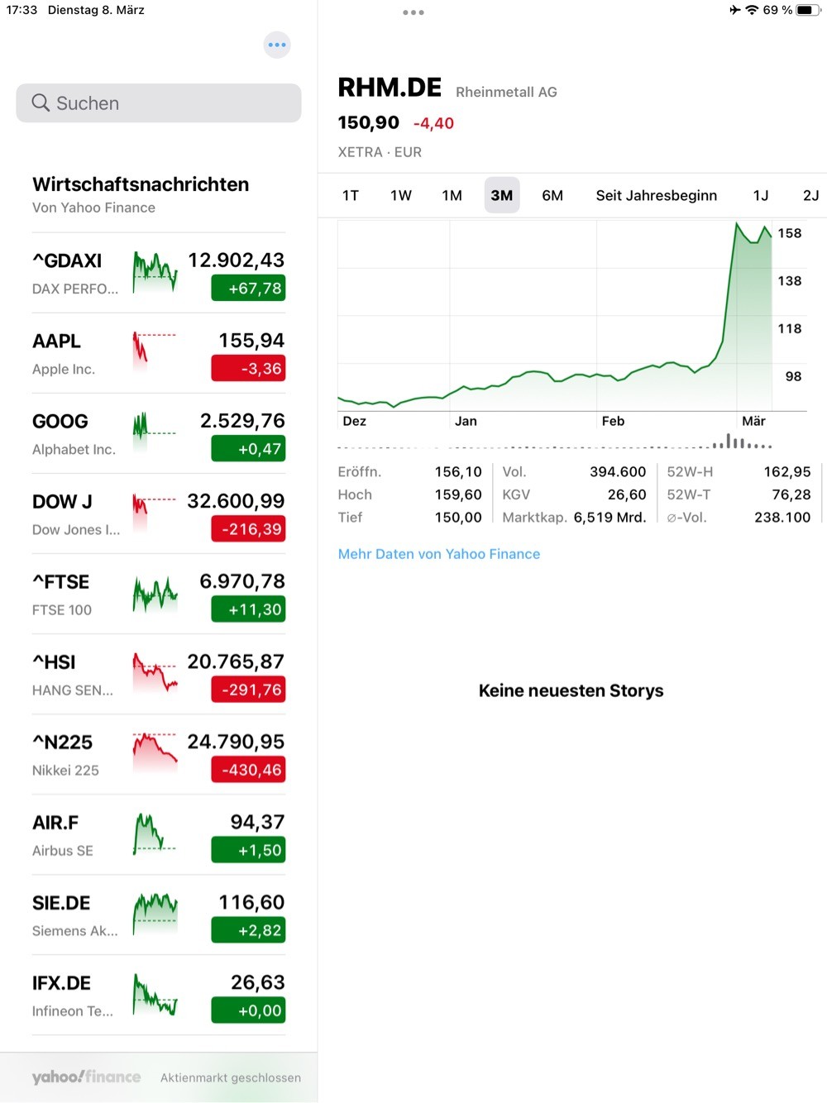Image resolution: width=827 pixels, height=1103 pixels.
Task: Tap the ^HSI sparkline mini chart
Action: pyautogui.click(x=154, y=673)
